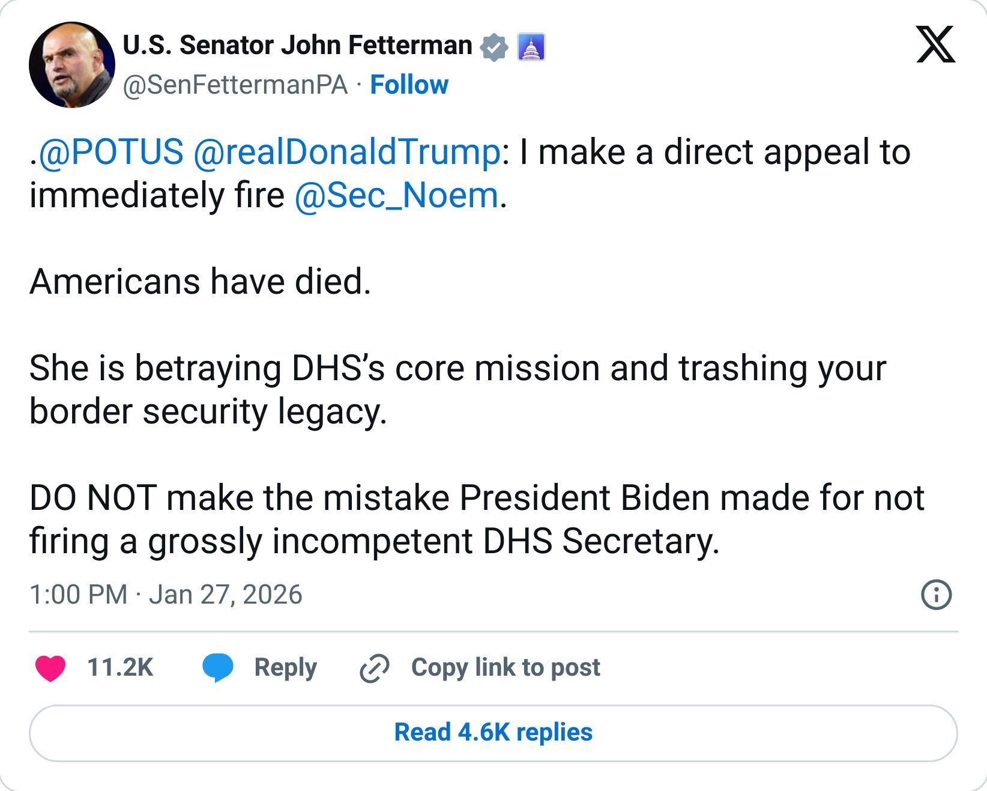Follow @SenFettermanPA
Image resolution: width=987 pixels, height=791 pixels.
409,85
